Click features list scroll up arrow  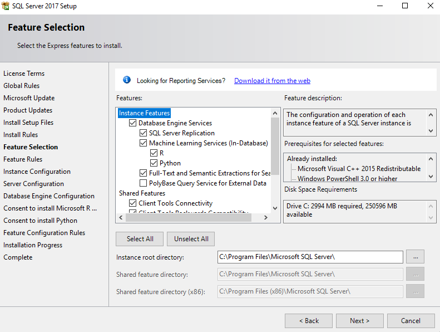(x=275, y=113)
